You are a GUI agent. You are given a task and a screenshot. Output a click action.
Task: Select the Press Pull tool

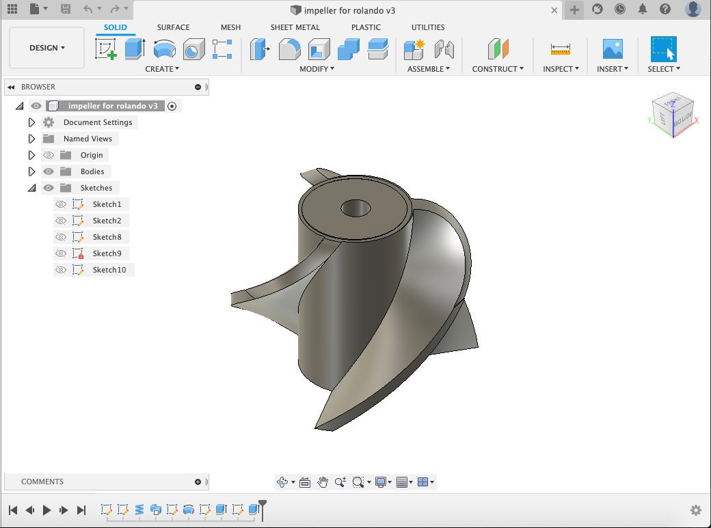coord(260,49)
